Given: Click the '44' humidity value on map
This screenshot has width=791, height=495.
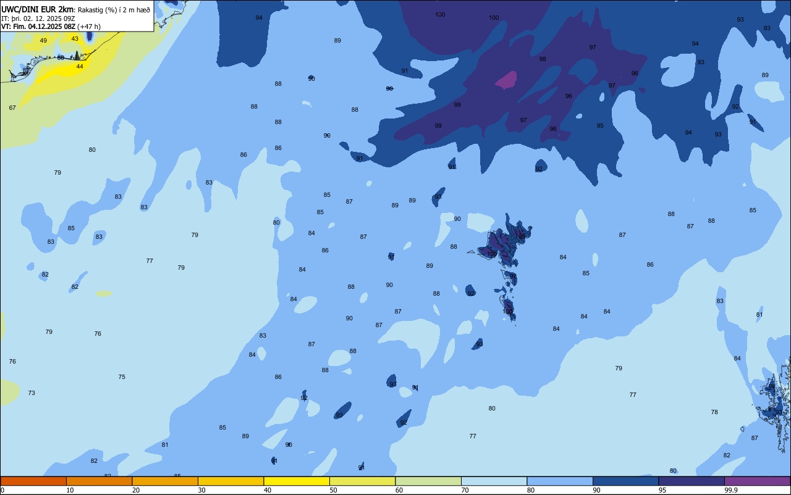Looking at the screenshot, I should coord(80,67).
